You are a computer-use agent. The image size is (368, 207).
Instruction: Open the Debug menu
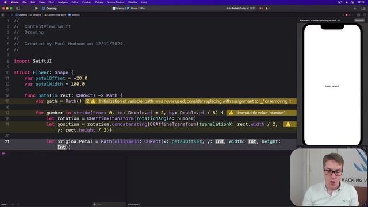[x=99, y=2]
